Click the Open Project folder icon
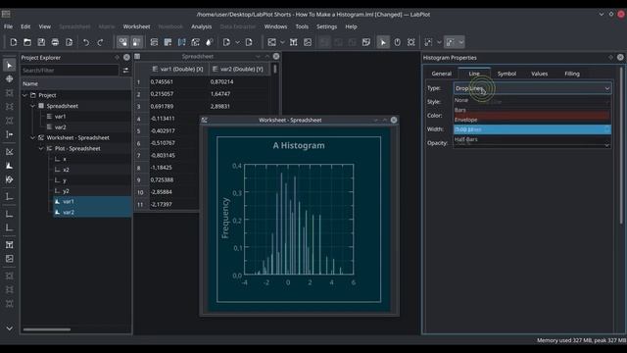 pyautogui.click(x=27, y=42)
